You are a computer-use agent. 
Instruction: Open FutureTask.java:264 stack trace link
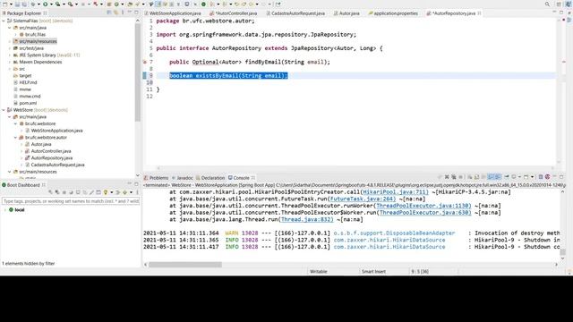363,199
